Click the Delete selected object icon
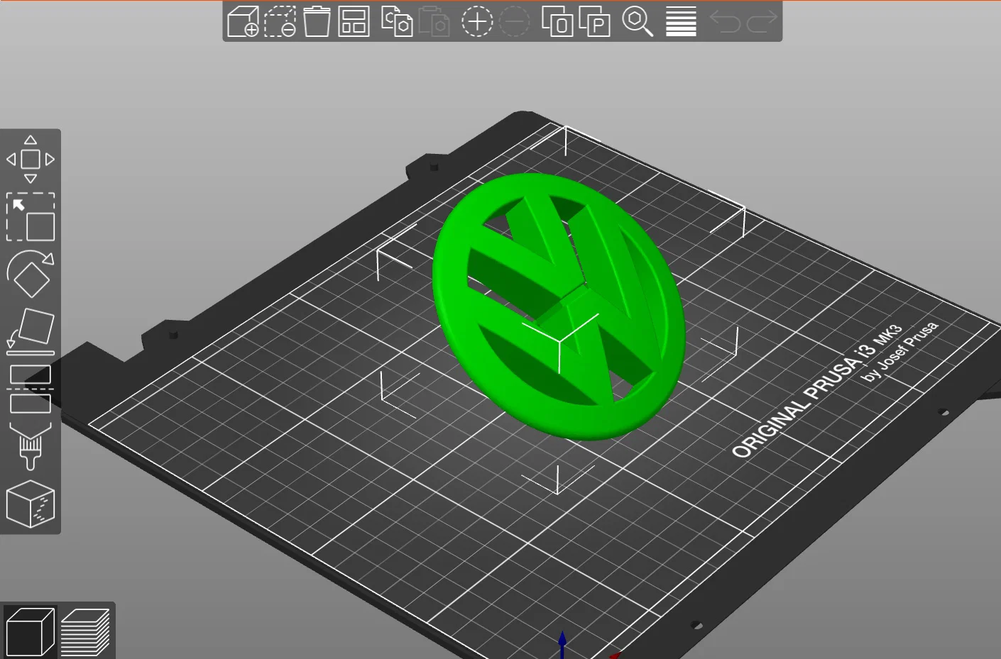The height and width of the screenshot is (659, 1001). pyautogui.click(x=280, y=21)
